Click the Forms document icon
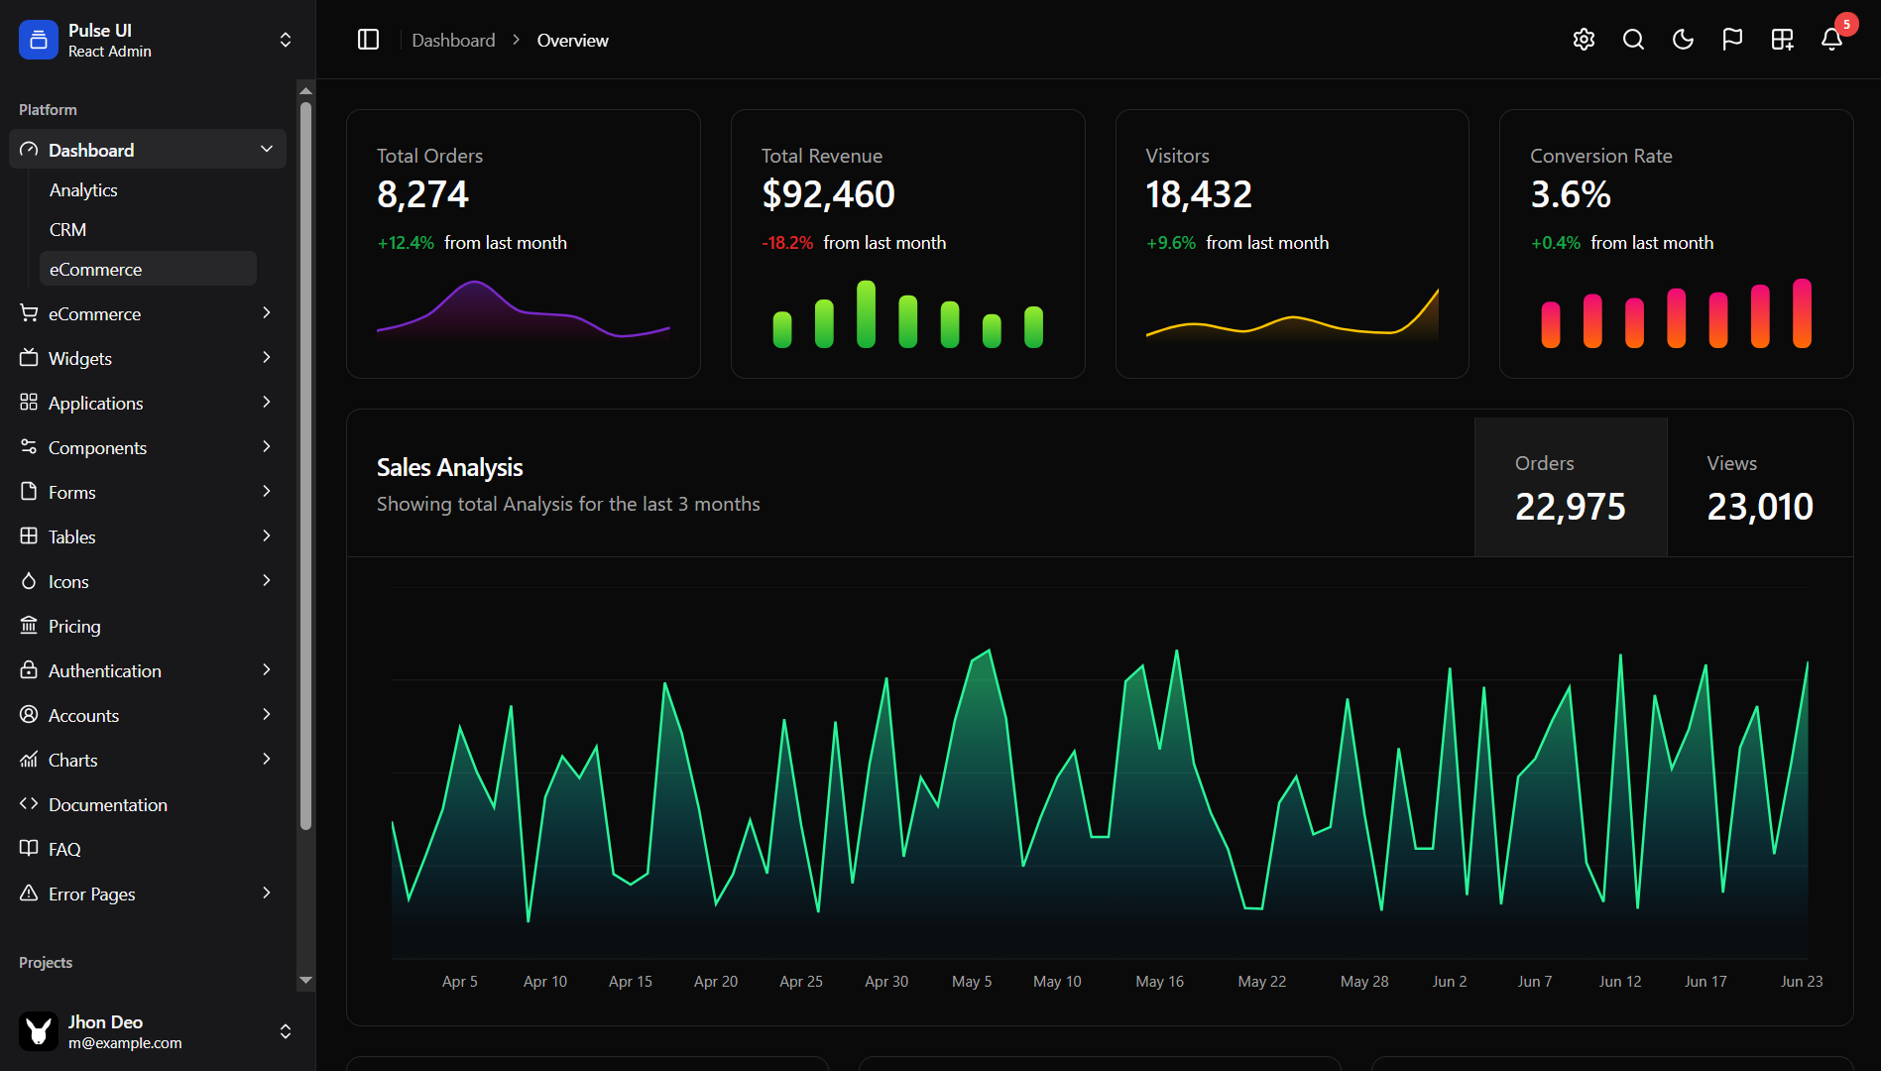The height and width of the screenshot is (1071, 1881). point(29,492)
